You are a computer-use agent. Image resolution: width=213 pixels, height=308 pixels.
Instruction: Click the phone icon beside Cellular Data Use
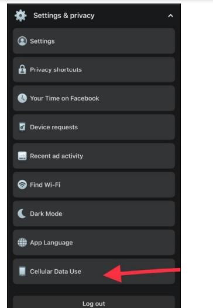pyautogui.click(x=22, y=272)
